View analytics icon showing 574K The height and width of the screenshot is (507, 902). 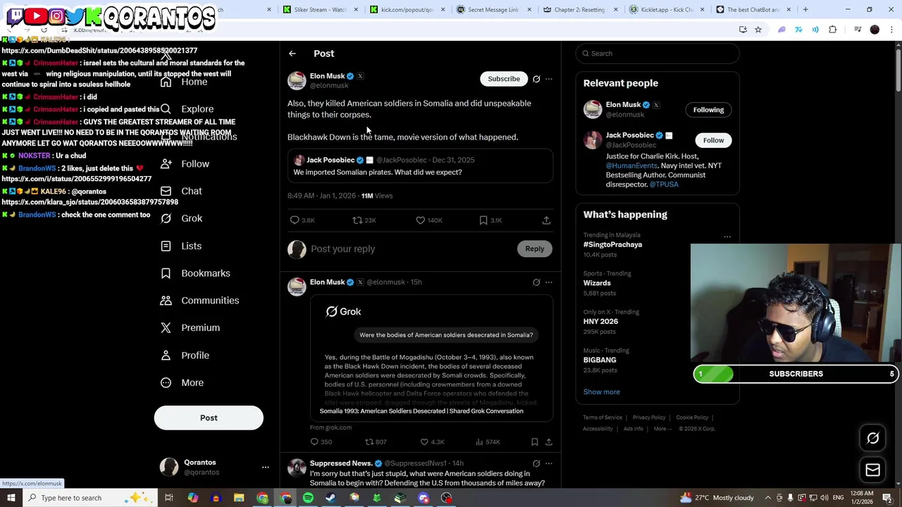point(479,442)
